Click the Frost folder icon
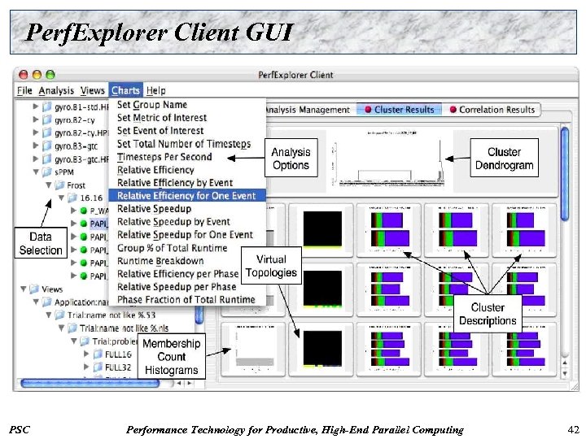 [x=59, y=185]
